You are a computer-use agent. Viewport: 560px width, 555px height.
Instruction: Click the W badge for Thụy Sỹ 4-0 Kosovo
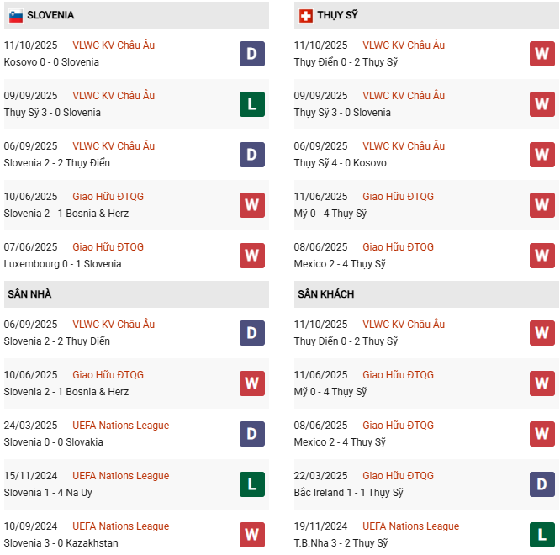(542, 155)
